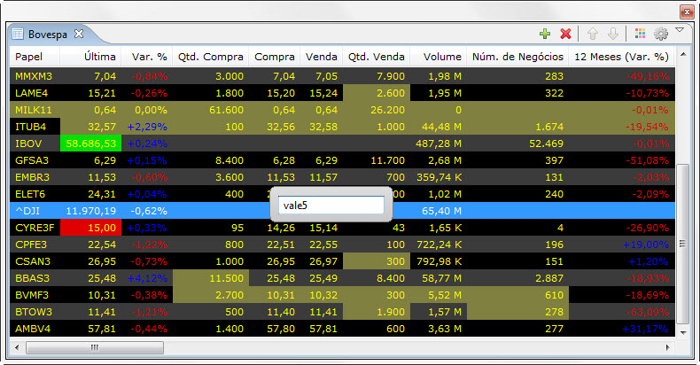Close the window with red X button
The height and width of the screenshot is (365, 700).
686,12
